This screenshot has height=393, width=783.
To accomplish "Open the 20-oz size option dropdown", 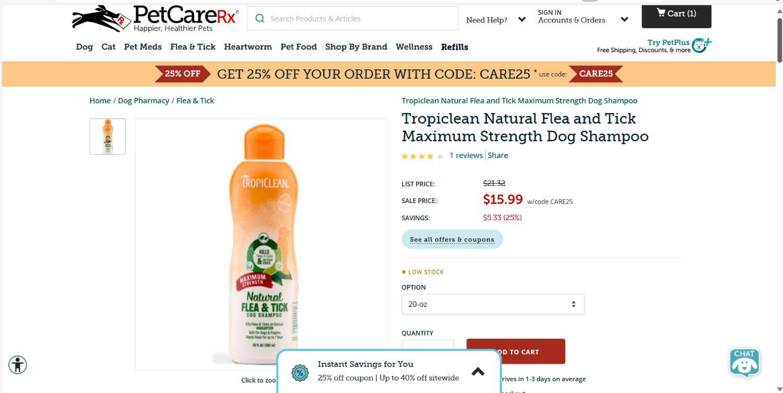I will 492,304.
